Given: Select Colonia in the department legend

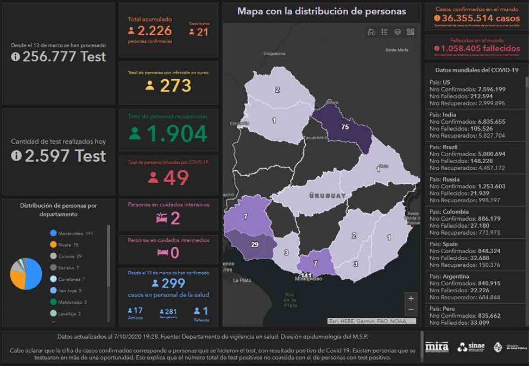Looking at the screenshot, I should pyautogui.click(x=69, y=256).
